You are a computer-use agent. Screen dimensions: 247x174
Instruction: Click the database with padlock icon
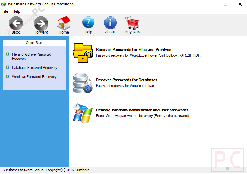click(83, 83)
